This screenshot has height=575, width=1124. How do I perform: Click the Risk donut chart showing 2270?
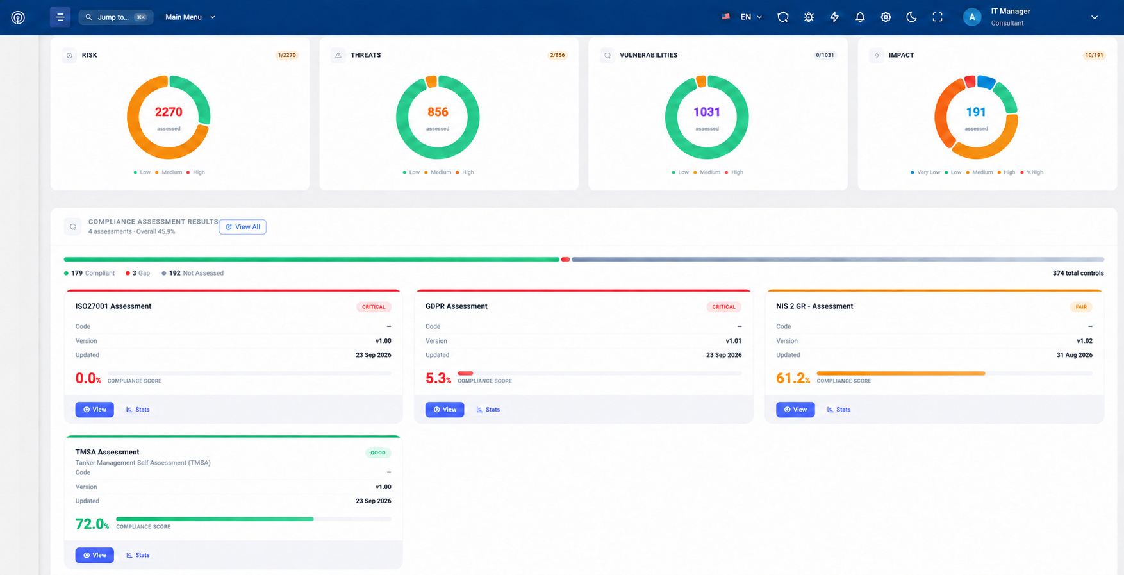pyautogui.click(x=169, y=117)
